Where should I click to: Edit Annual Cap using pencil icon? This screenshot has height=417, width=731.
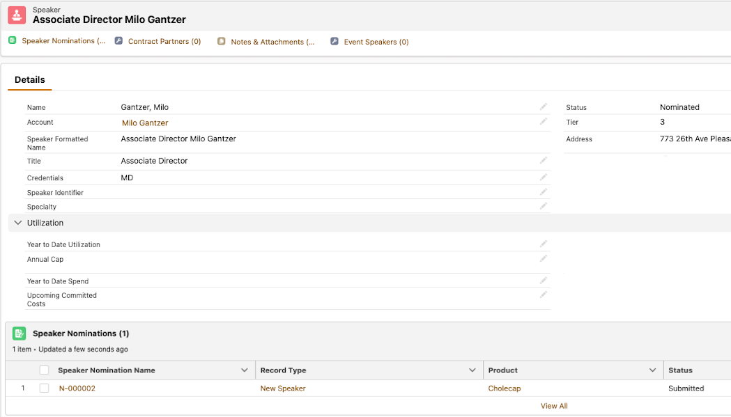(544, 258)
